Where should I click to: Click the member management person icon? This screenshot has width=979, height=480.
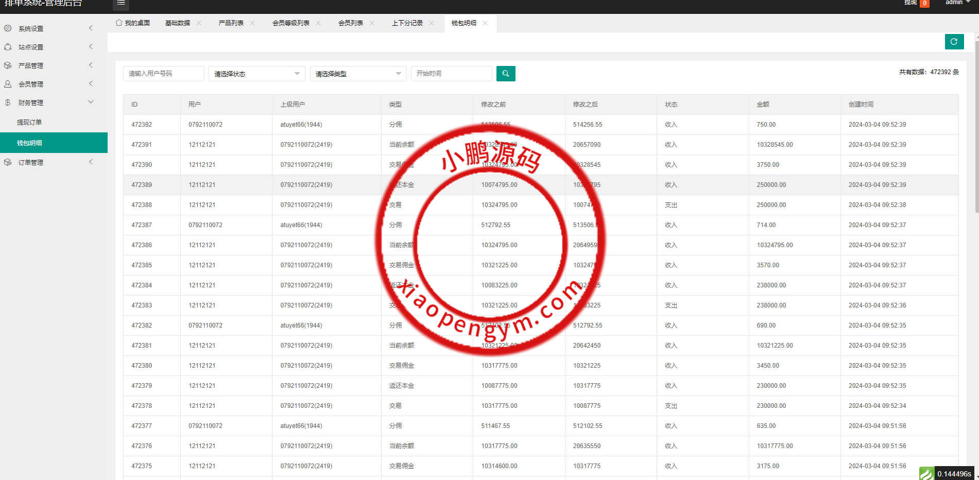[8, 84]
